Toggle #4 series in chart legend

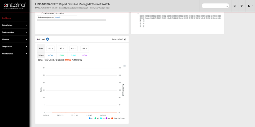pos(108,118)
